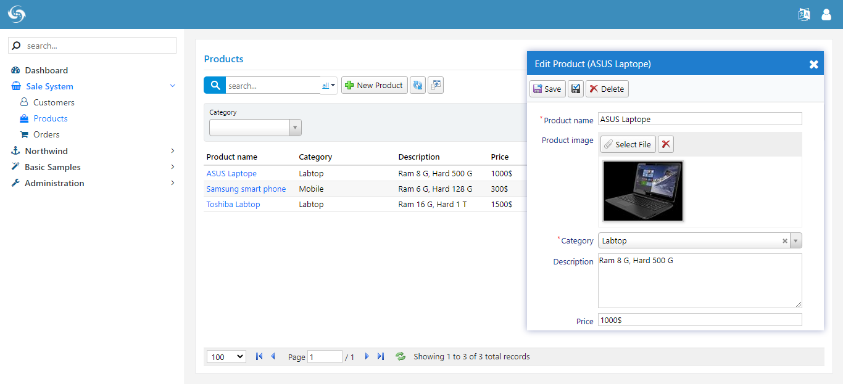Screen dimensions: 843x384
Task: Refresh the Products grid with the blue reload icon
Action: tap(418, 85)
